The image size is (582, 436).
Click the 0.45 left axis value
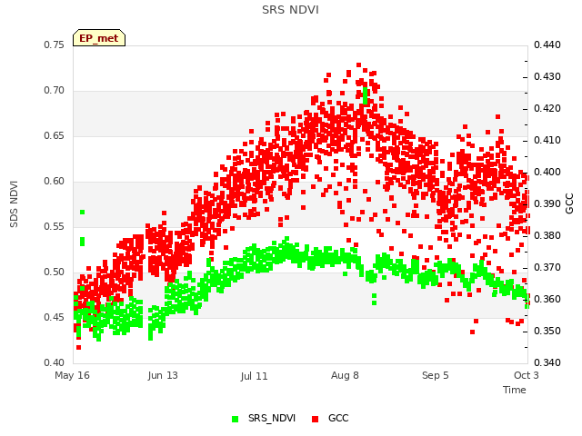click(55, 317)
